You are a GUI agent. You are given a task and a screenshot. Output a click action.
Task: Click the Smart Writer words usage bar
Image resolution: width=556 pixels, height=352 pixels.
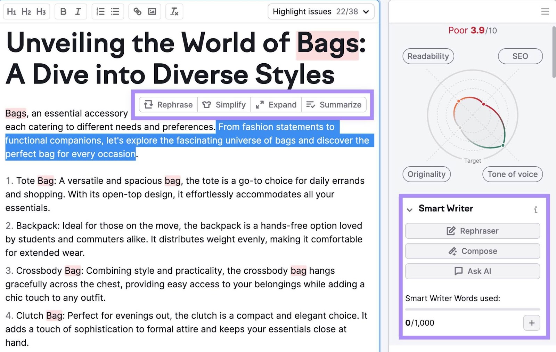[x=472, y=309]
